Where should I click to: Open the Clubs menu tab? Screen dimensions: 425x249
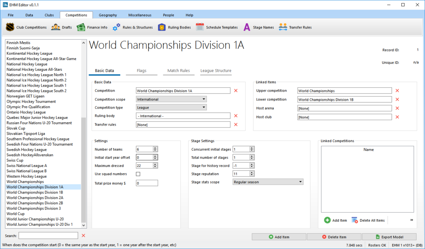49,15
